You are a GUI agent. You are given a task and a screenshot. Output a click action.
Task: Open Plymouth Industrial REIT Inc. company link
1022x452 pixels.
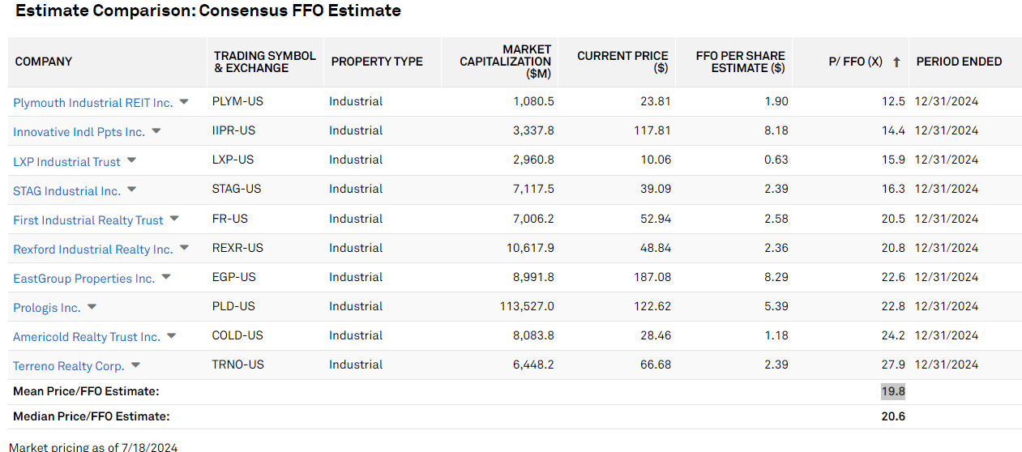pyautogui.click(x=93, y=103)
